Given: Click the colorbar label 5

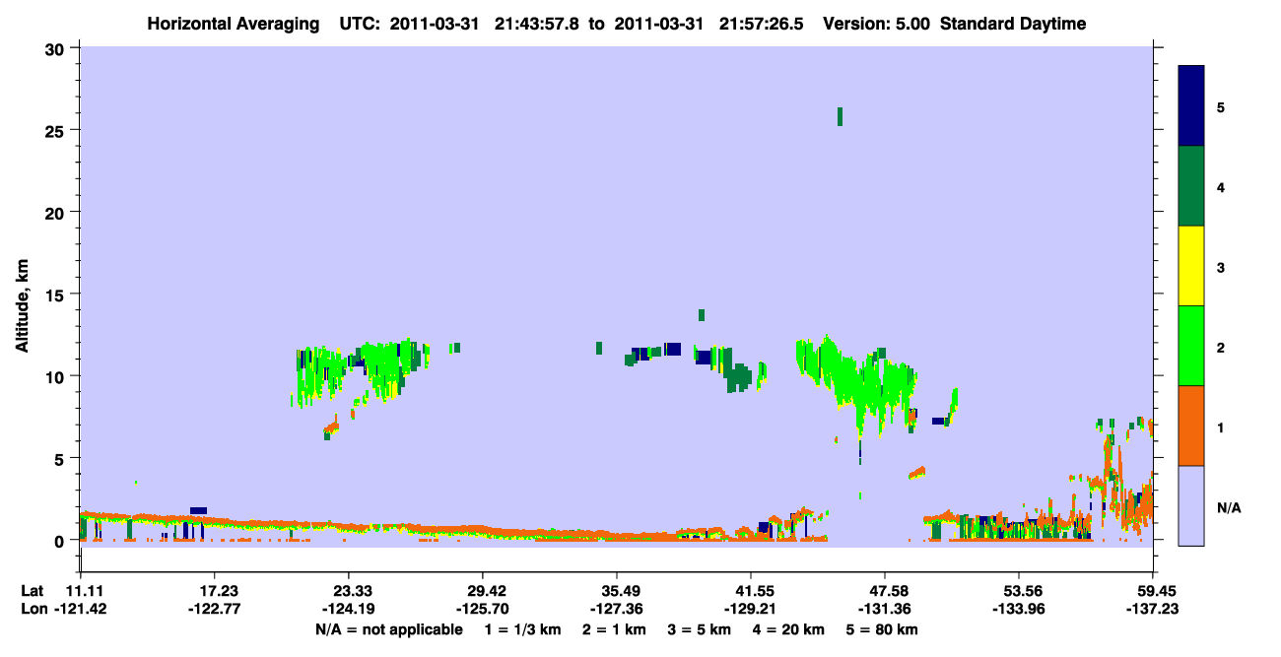Looking at the screenshot, I should (x=1221, y=107).
